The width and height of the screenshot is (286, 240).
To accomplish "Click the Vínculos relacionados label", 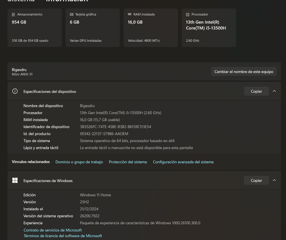I will tap(31, 162).
